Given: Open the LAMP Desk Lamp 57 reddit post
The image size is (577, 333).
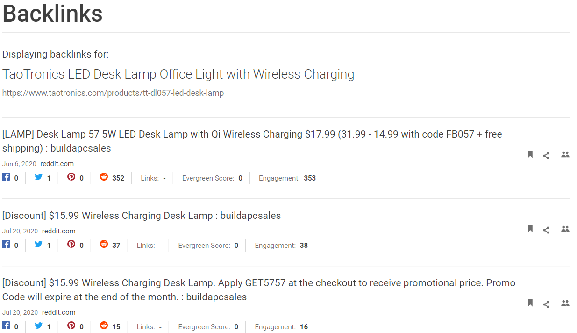Looking at the screenshot, I should pyautogui.click(x=252, y=141).
